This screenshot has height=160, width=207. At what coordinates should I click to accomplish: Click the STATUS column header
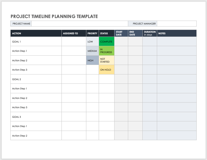[x=106, y=33]
